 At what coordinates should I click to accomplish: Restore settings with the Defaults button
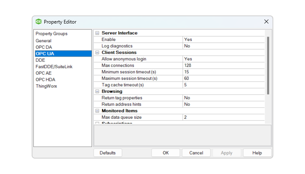pos(108,153)
